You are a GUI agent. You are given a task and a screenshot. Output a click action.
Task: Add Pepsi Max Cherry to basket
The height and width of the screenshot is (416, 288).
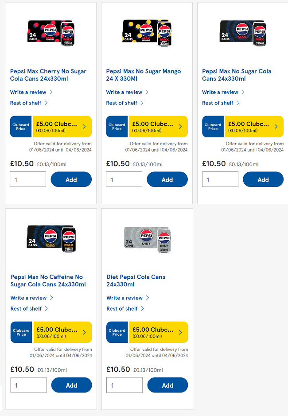[71, 179]
